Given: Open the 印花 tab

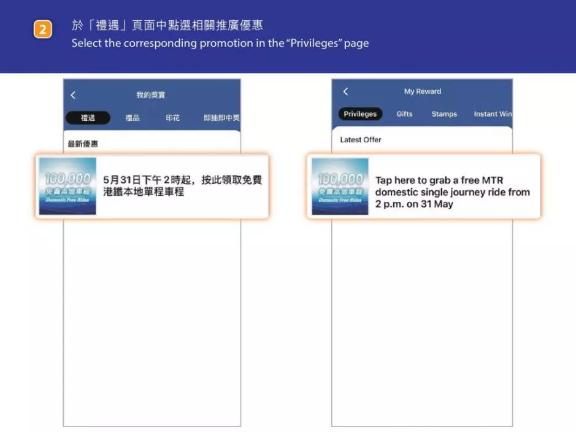Looking at the screenshot, I should [x=172, y=118].
